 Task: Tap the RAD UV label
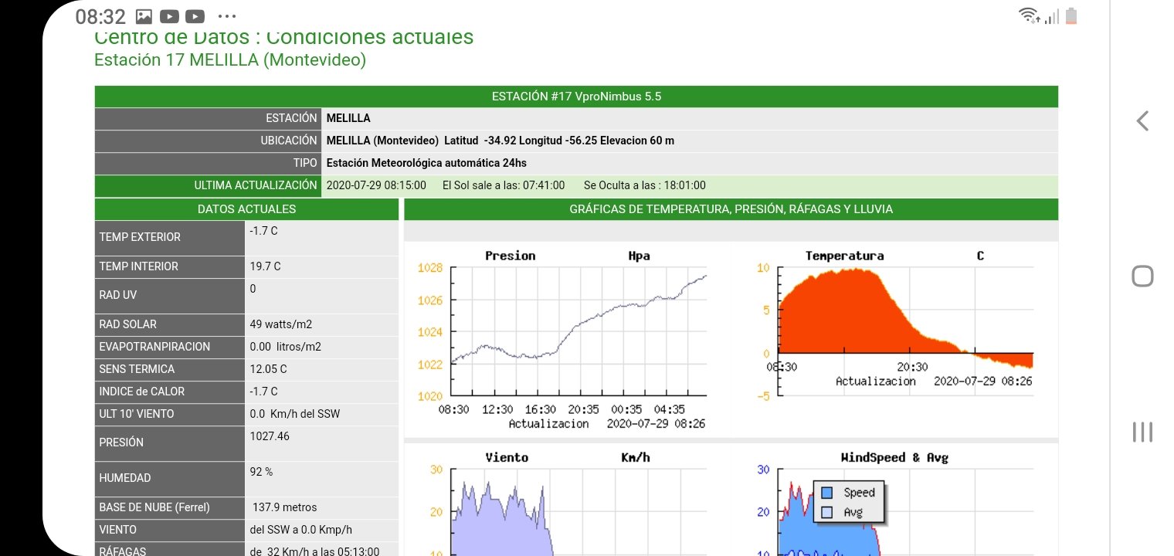(170, 295)
